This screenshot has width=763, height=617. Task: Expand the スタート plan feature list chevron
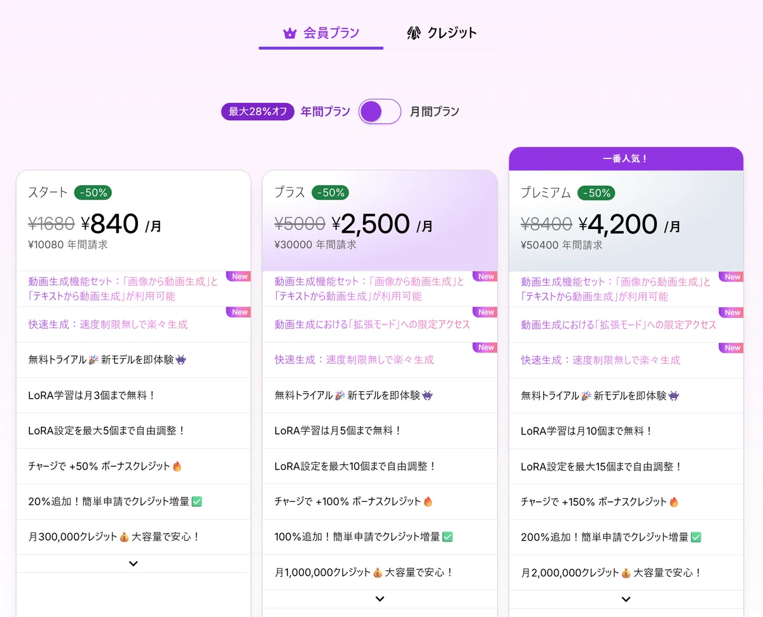pyautogui.click(x=133, y=564)
